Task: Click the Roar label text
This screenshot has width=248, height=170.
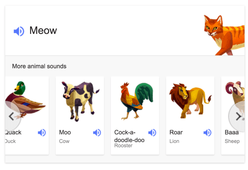Action: click(x=176, y=133)
